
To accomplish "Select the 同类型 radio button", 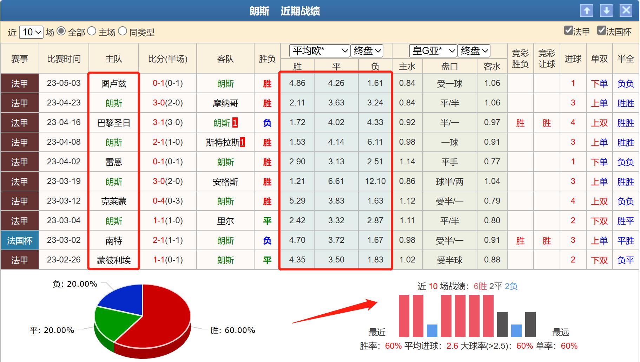I will click(123, 32).
